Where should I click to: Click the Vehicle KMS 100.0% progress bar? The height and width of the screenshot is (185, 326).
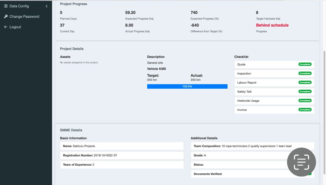[187, 86]
